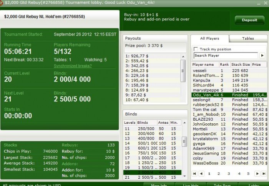Click Levels column header in Blinds
The image size is (269, 186).
pyautogui.click(x=130, y=123)
